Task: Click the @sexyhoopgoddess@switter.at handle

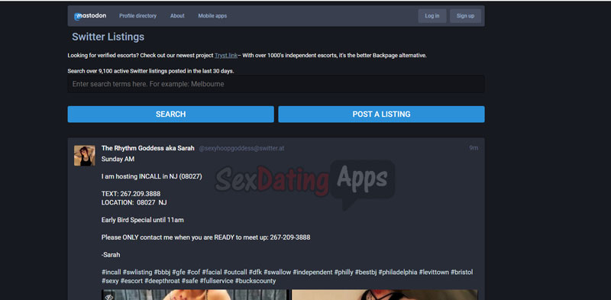Action: pyautogui.click(x=241, y=148)
